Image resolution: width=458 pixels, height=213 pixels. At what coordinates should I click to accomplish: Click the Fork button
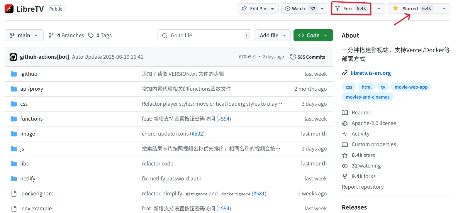(x=351, y=8)
